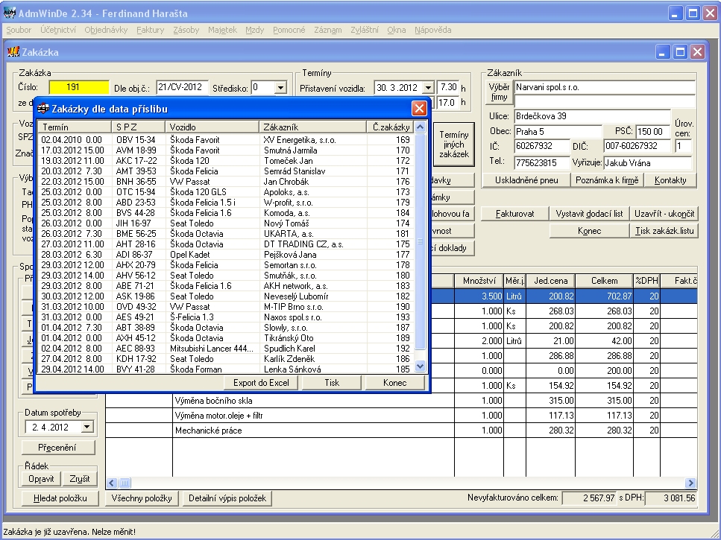Click the Fakturovat button
721x540 pixels.
pos(515,214)
